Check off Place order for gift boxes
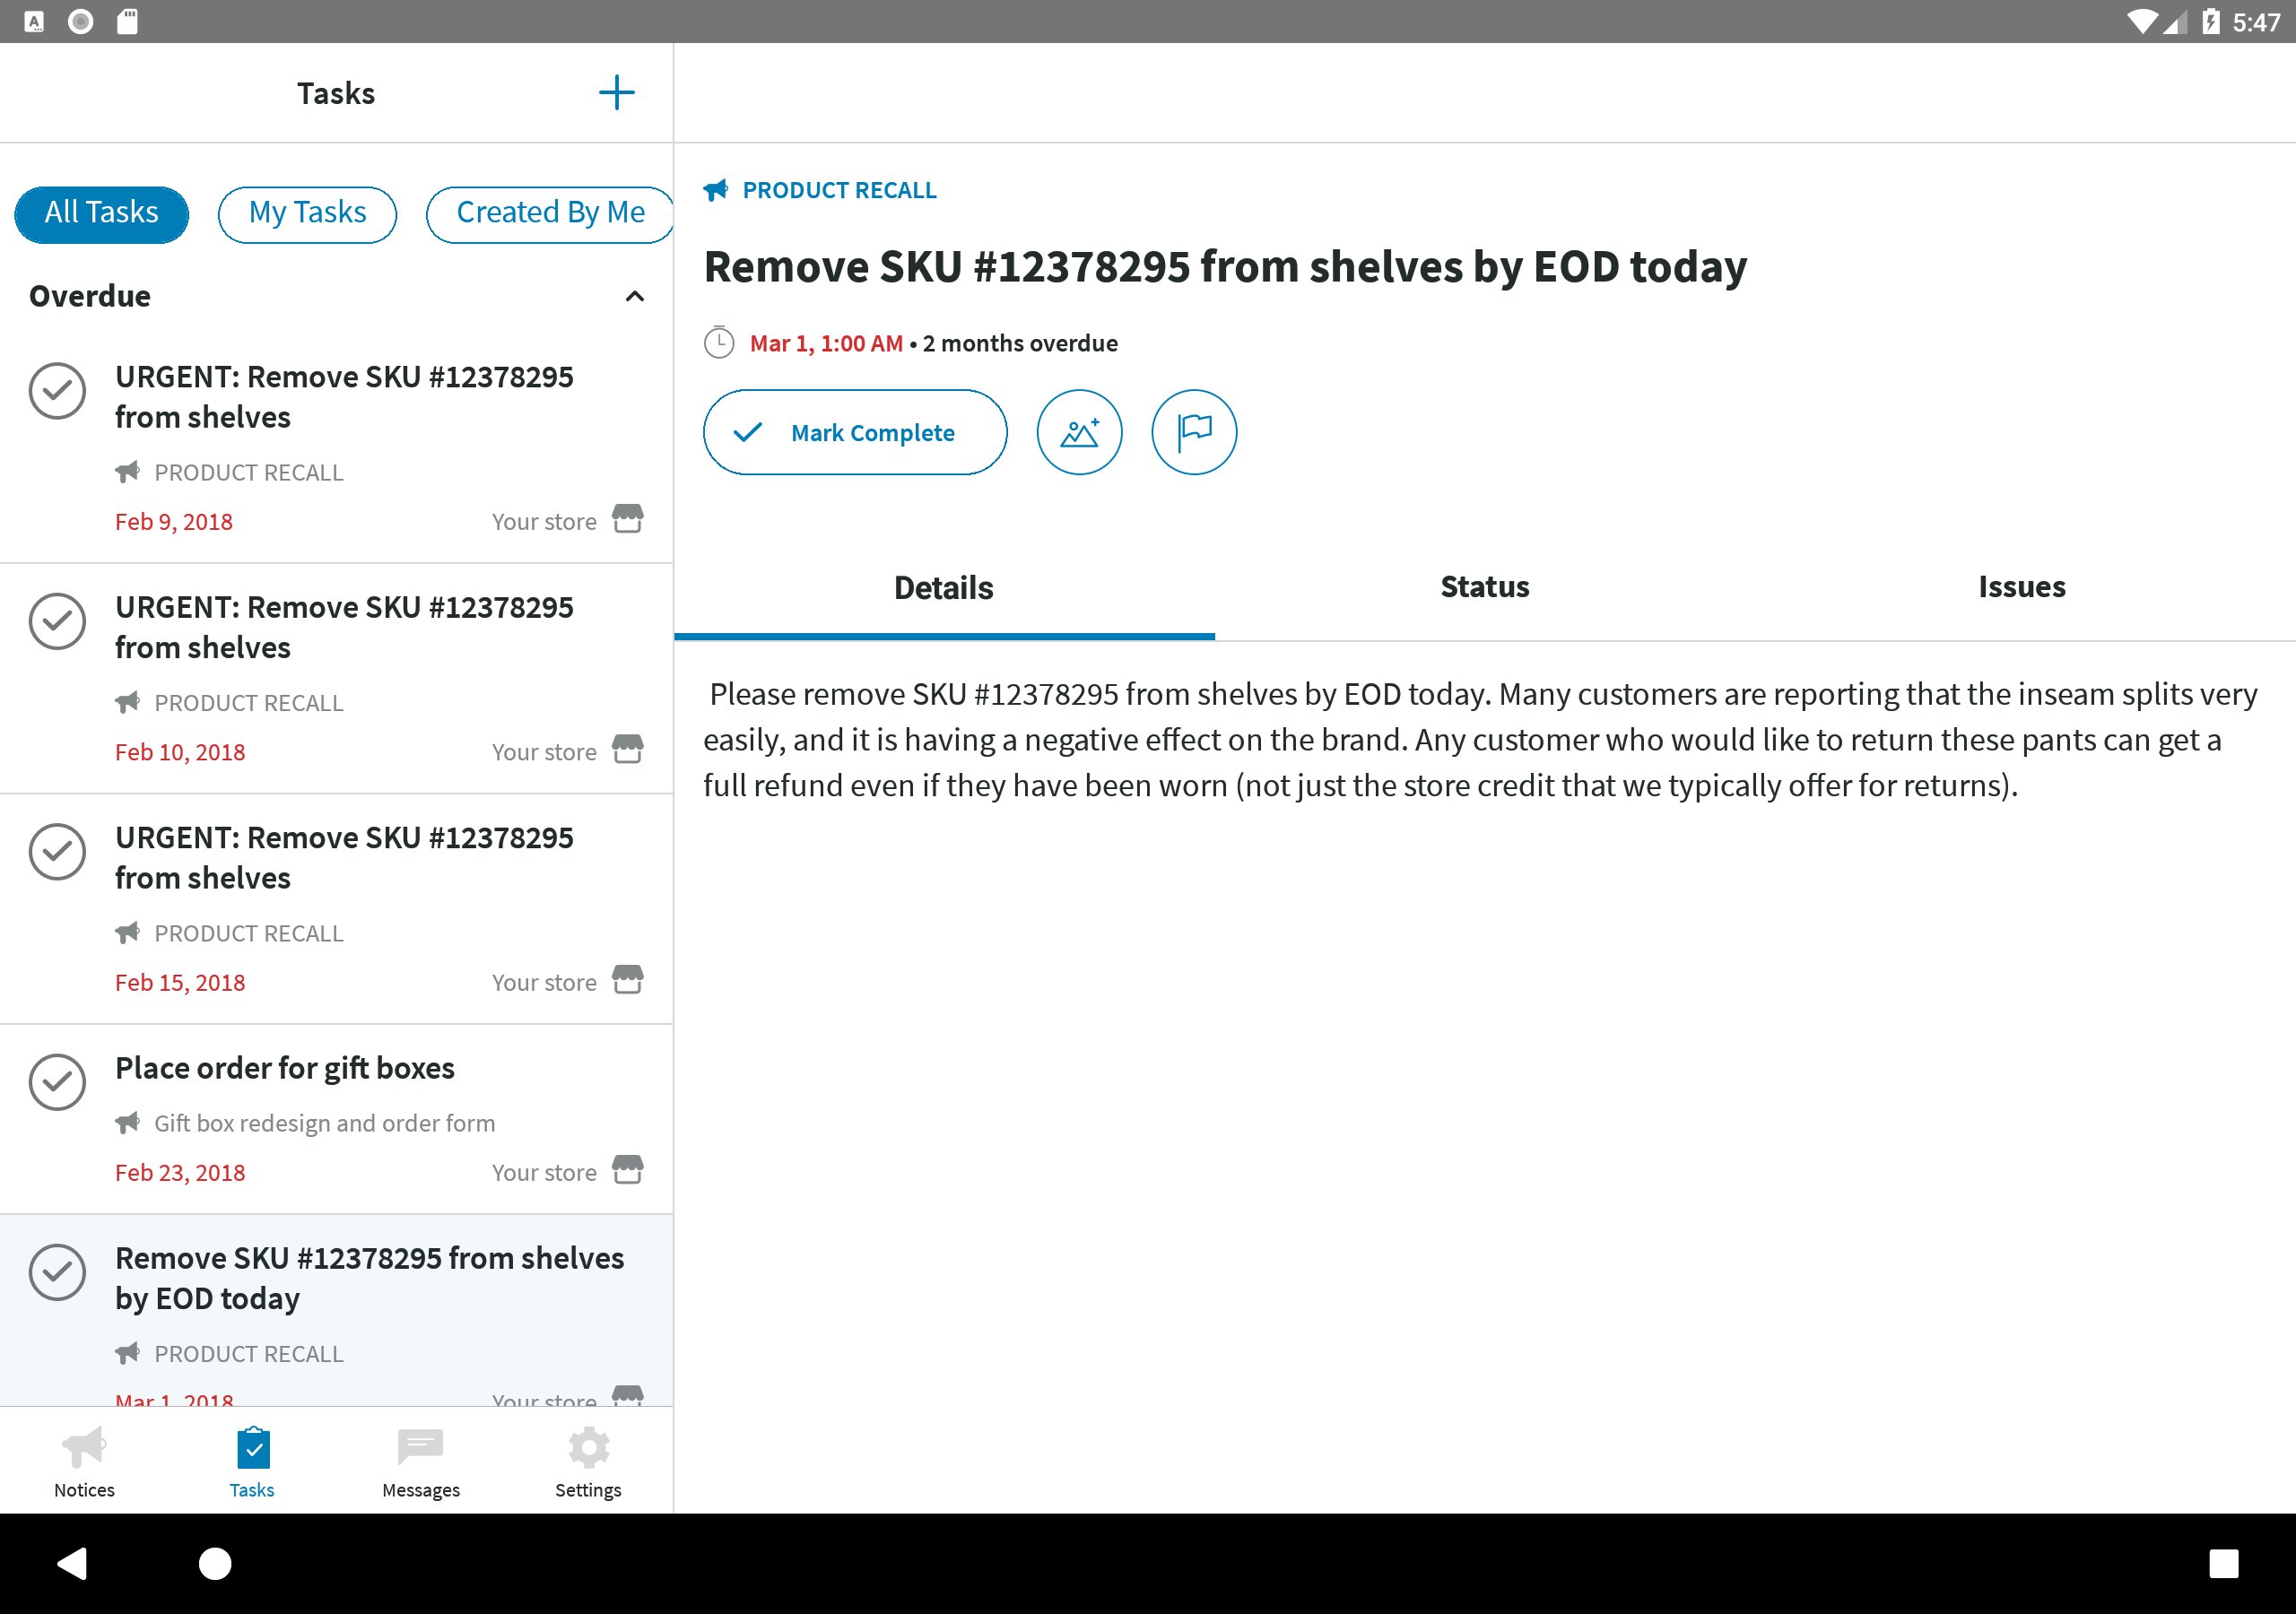Image resolution: width=2296 pixels, height=1614 pixels. point(57,1081)
